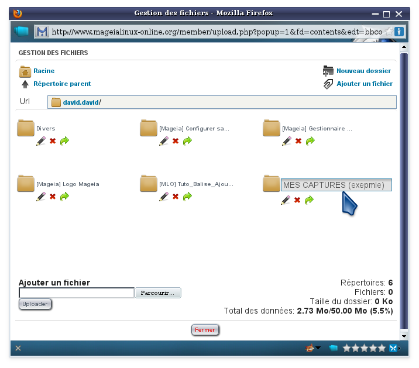This screenshot has height=368, width=419.
Task: Open the Divers folder icon
Action: click(26, 128)
